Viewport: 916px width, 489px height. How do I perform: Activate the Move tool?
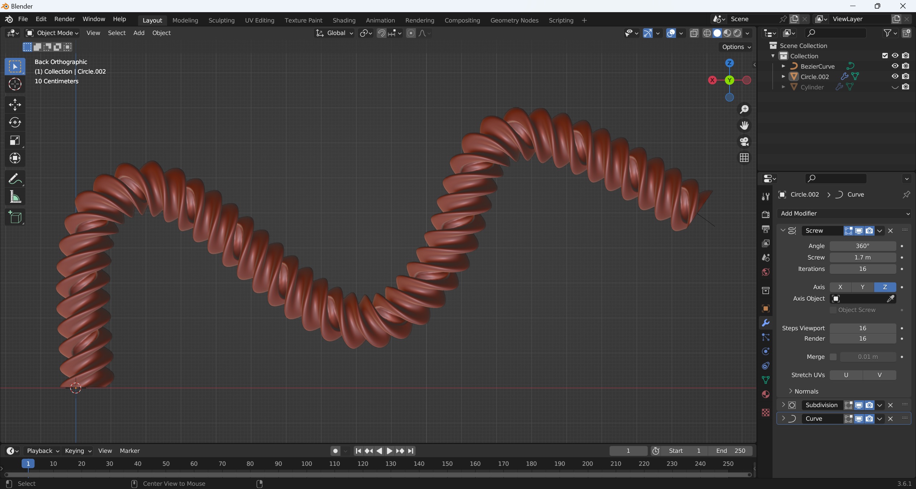pos(15,105)
